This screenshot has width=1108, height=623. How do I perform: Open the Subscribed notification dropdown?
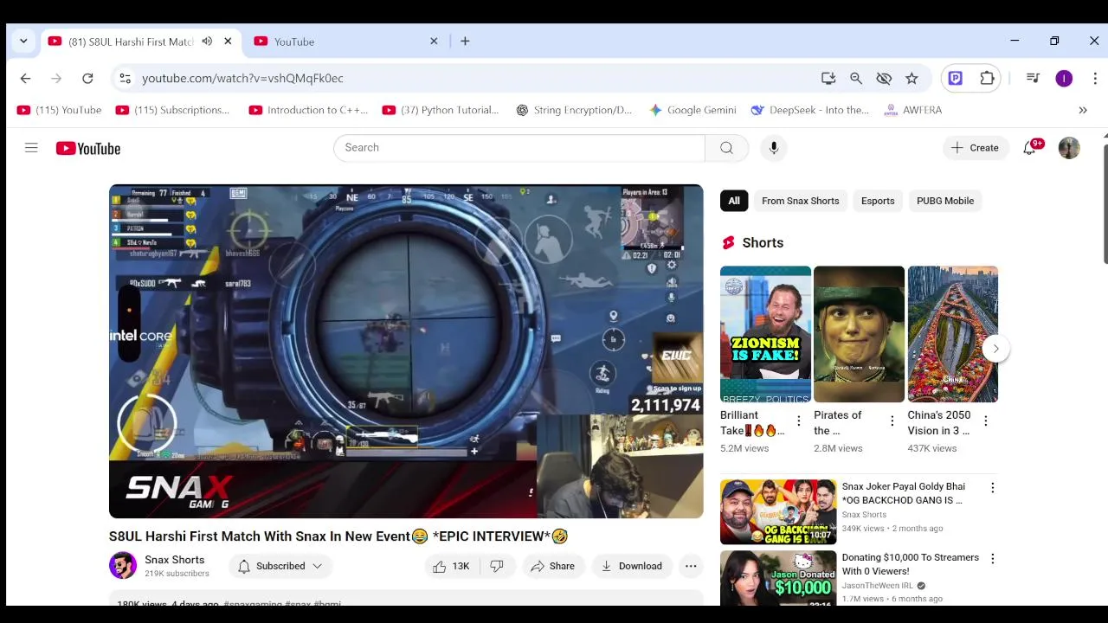(x=280, y=566)
